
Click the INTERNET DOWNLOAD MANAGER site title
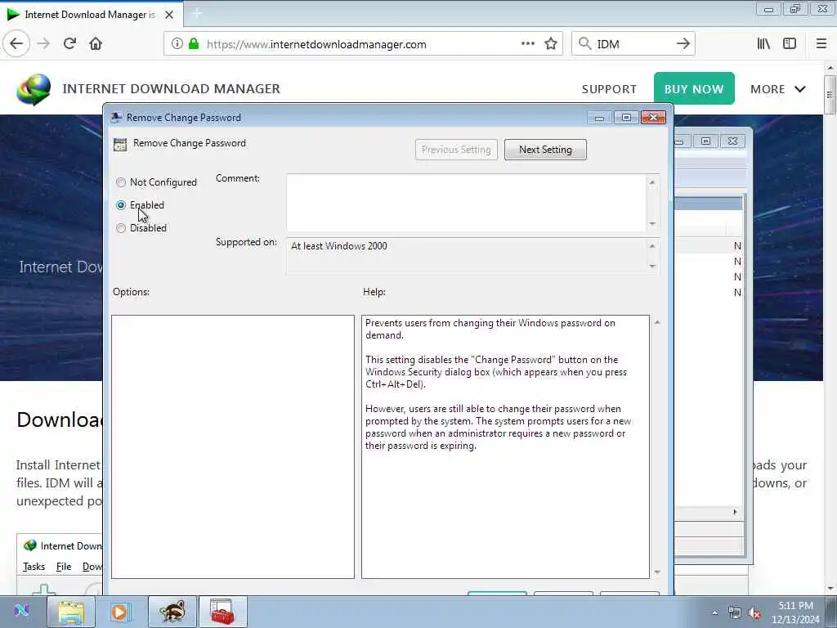coord(172,88)
